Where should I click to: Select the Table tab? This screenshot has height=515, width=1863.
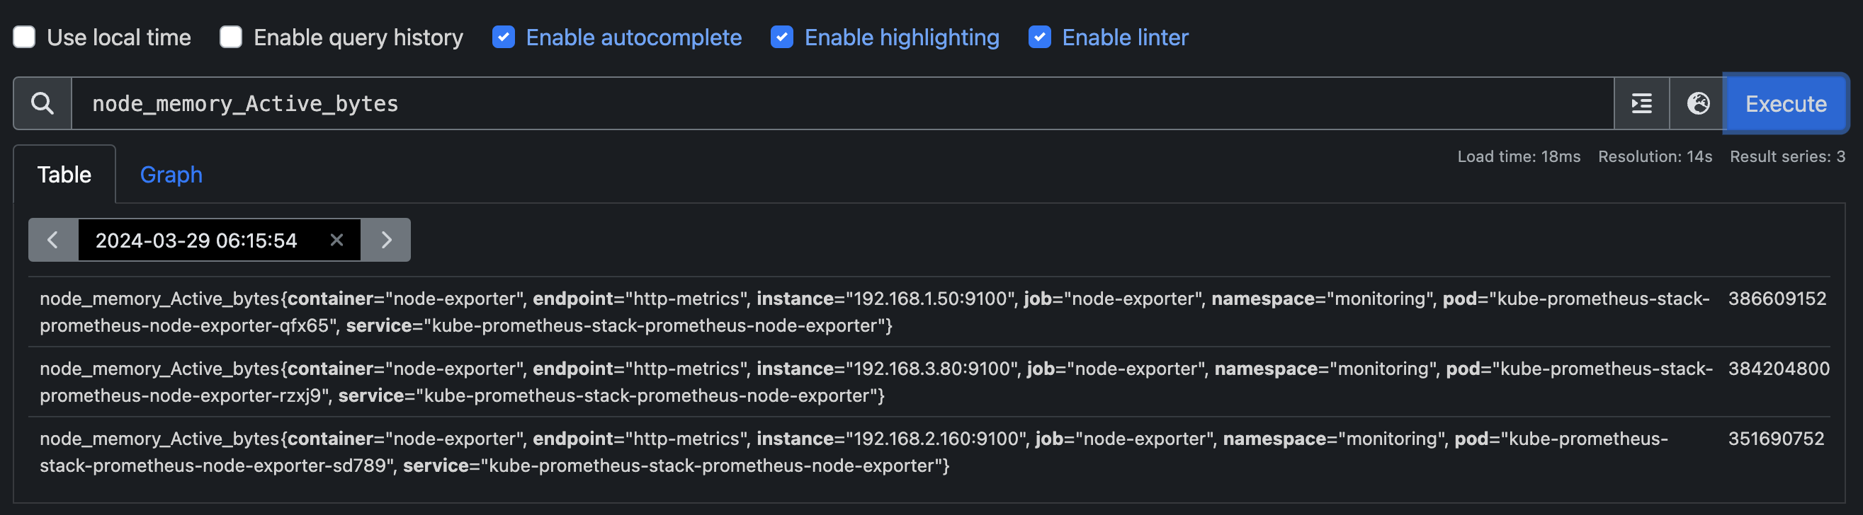click(x=64, y=175)
